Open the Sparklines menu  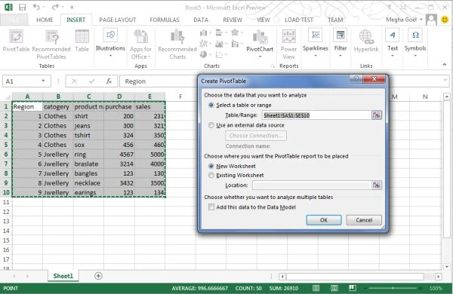click(315, 43)
